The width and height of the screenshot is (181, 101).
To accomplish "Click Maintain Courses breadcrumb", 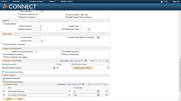I will coord(66,1).
